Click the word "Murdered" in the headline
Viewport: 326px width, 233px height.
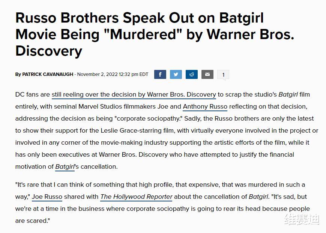[x=143, y=34]
